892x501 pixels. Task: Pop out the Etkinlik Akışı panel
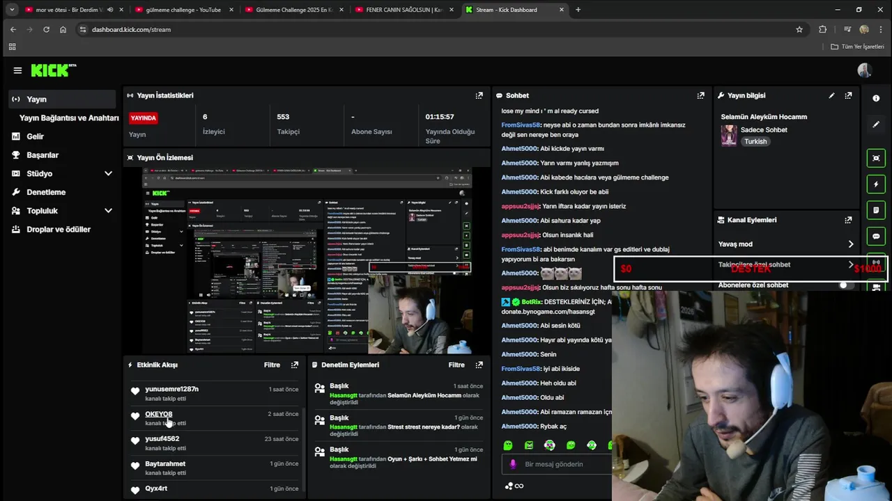click(x=295, y=365)
